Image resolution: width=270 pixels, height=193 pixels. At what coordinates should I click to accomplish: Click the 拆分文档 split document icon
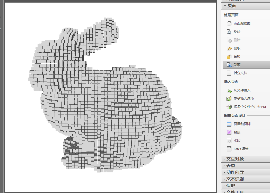click(229, 73)
